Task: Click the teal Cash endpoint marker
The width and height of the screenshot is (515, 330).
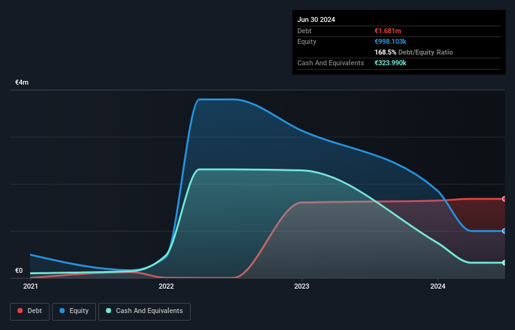Action: [x=504, y=263]
